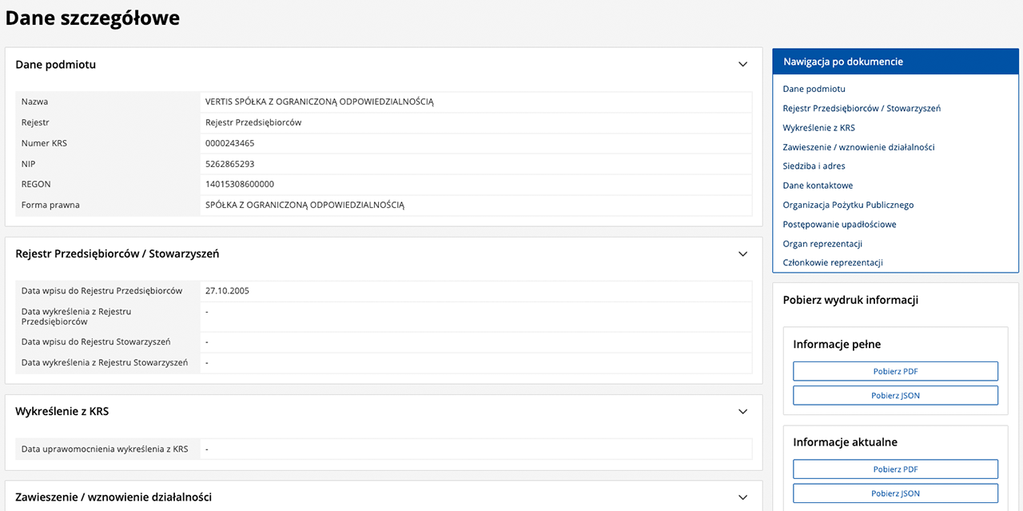Navigate to Organ reprezentacji link
This screenshot has width=1023, height=511.
pos(822,244)
